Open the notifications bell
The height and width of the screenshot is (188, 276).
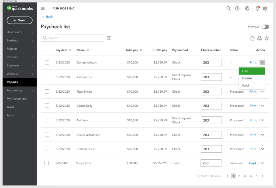tap(257, 8)
